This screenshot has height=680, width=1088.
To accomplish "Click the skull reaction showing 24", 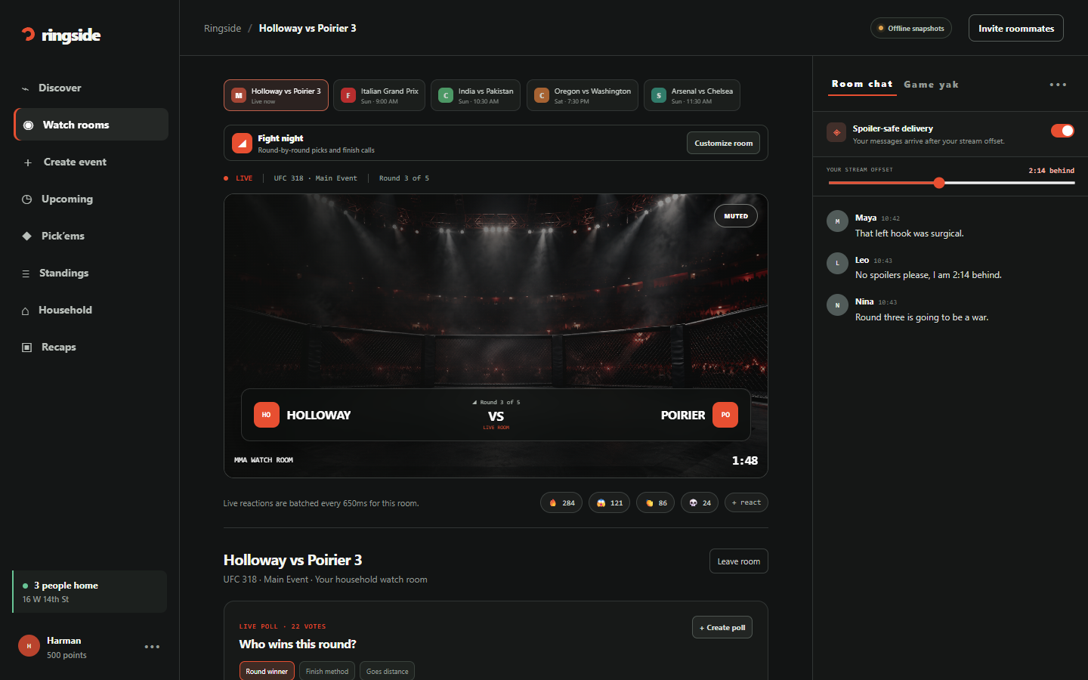I will point(700,502).
